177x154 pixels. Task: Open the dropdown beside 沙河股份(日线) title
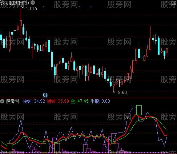click(33, 3)
